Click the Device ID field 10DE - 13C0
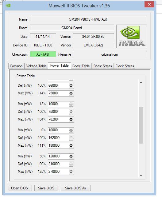The height and width of the screenshot is (198, 162). pyautogui.click(x=43, y=45)
